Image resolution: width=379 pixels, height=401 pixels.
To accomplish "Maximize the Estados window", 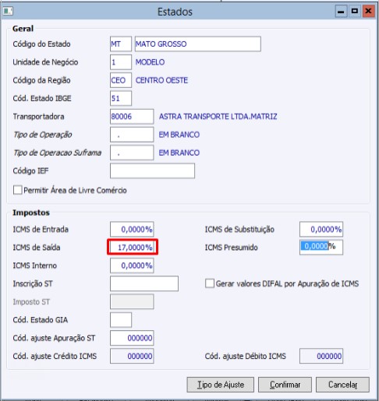I will [355, 12].
